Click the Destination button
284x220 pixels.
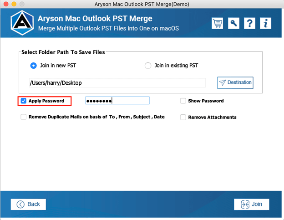235,82
